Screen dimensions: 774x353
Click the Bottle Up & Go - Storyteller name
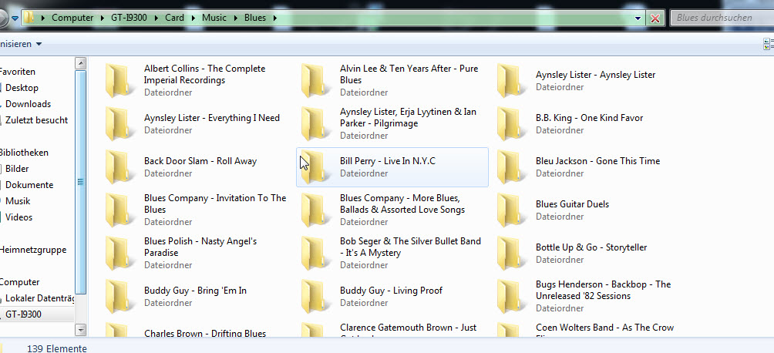point(591,247)
